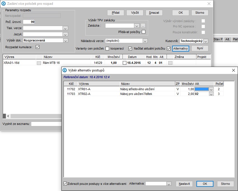Open the Jazyk dropdown
The height and width of the screenshot is (191, 238).
coord(65,34)
